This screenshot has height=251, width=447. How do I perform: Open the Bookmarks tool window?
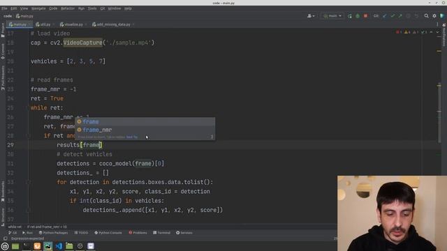coord(3,191)
